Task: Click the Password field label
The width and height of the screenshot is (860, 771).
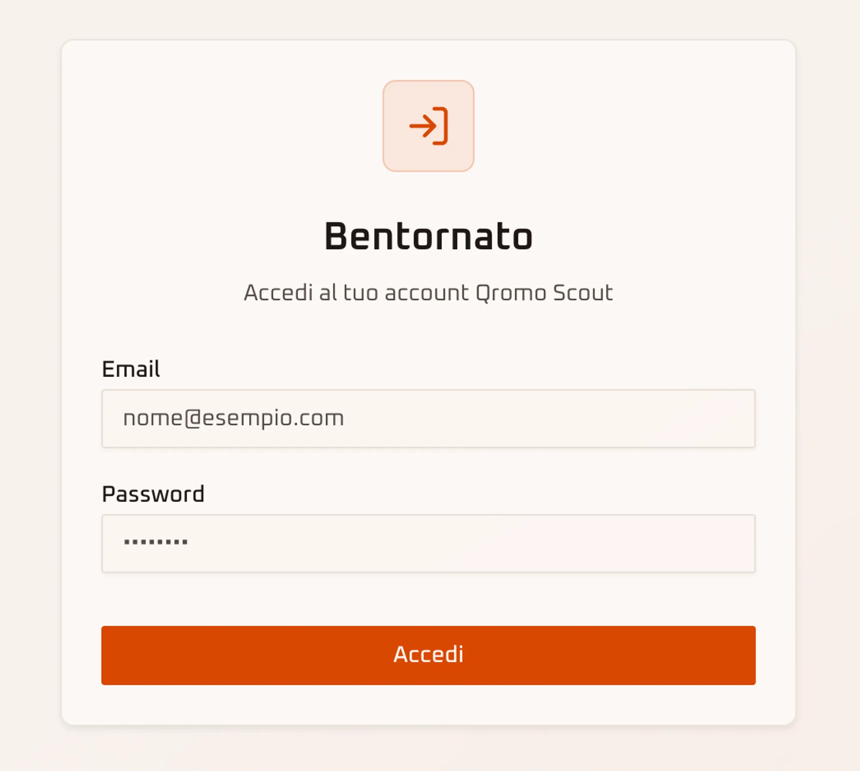Action: pos(153,494)
